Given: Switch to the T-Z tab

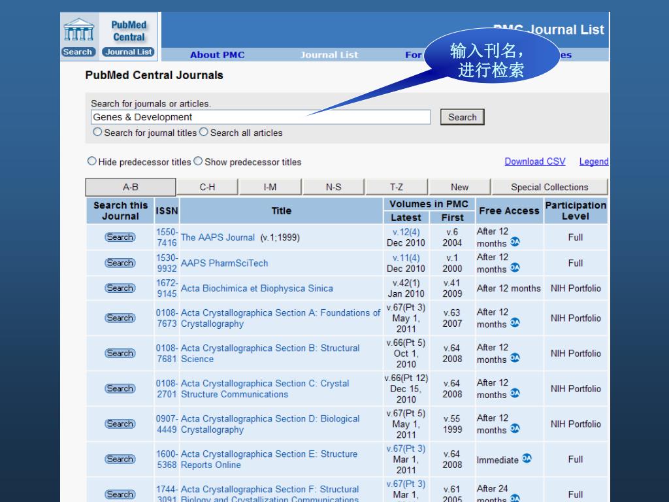Looking at the screenshot, I should pyautogui.click(x=397, y=187).
